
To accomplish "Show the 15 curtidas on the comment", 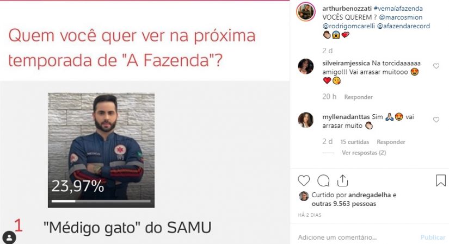I will coord(354,142).
